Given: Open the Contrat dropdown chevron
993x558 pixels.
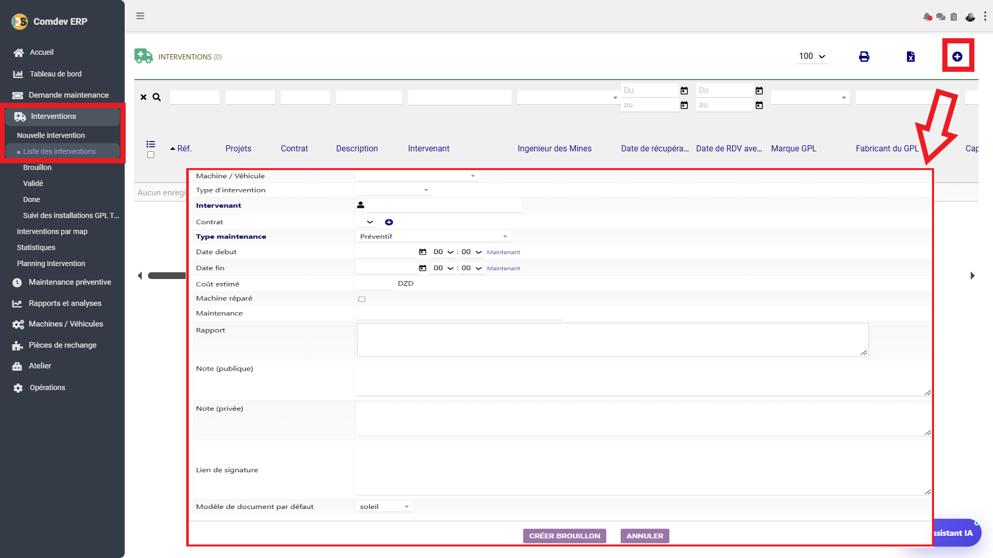Looking at the screenshot, I should (369, 222).
